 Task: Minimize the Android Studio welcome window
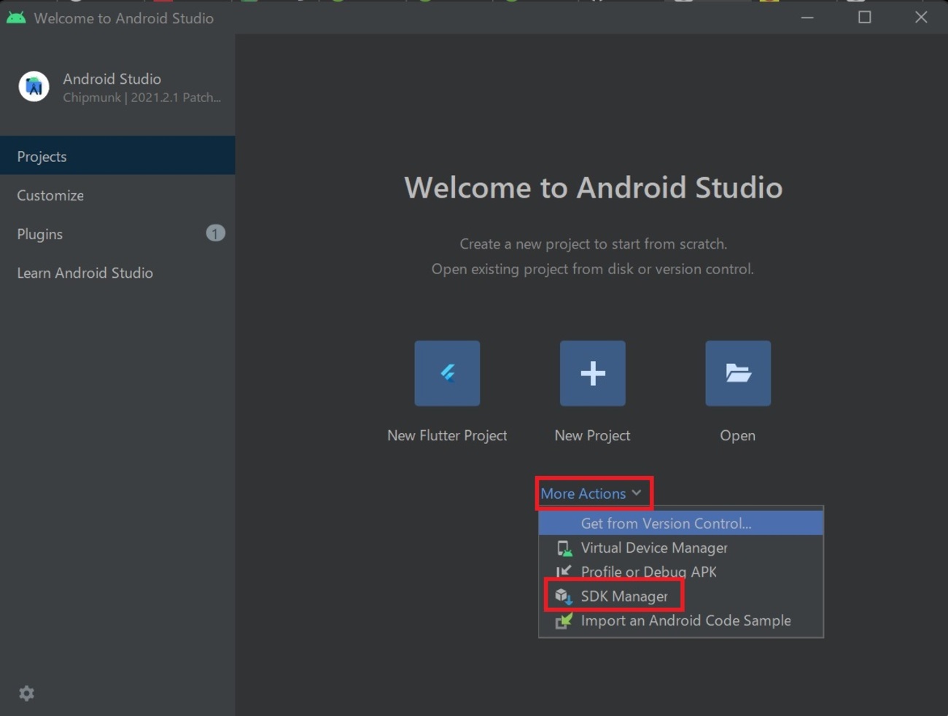coord(807,17)
